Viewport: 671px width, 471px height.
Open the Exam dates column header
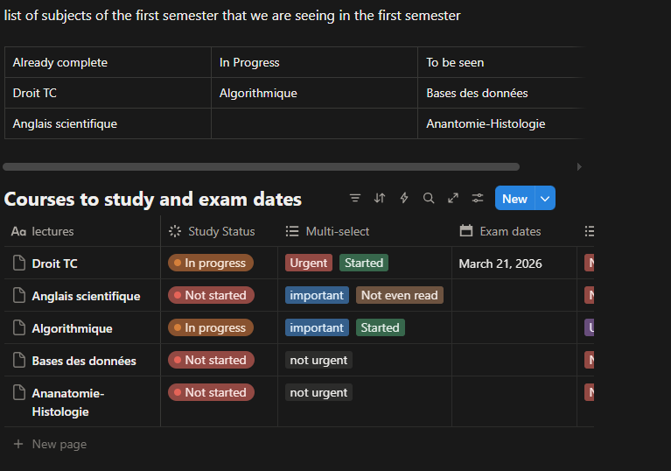click(514, 231)
